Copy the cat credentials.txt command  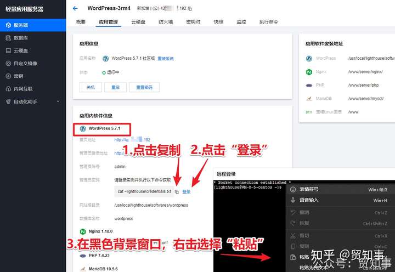(x=177, y=192)
